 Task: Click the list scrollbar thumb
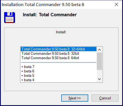click(x=99, y=61)
